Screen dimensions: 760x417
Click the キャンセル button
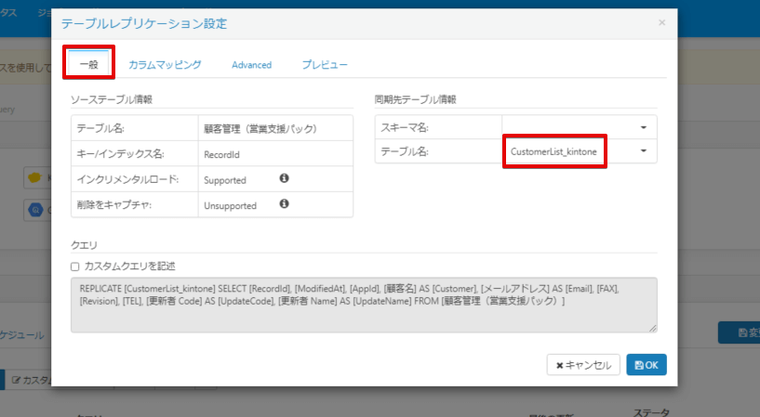pyautogui.click(x=583, y=365)
